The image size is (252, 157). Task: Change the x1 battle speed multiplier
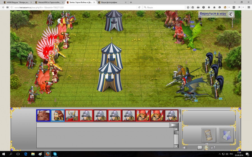(213, 148)
